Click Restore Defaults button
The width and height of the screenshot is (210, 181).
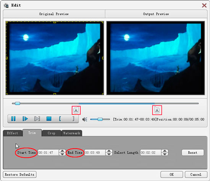click(x=19, y=175)
